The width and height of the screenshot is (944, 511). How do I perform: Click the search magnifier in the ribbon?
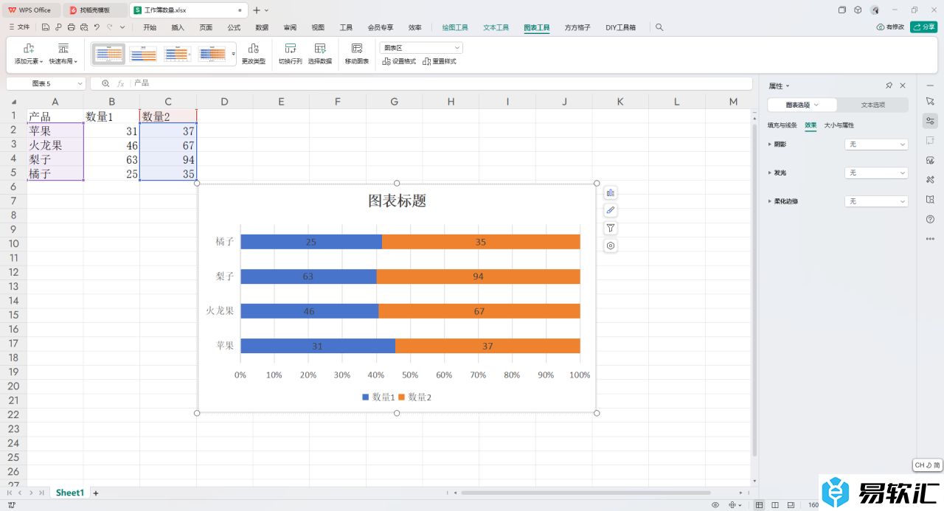point(659,27)
